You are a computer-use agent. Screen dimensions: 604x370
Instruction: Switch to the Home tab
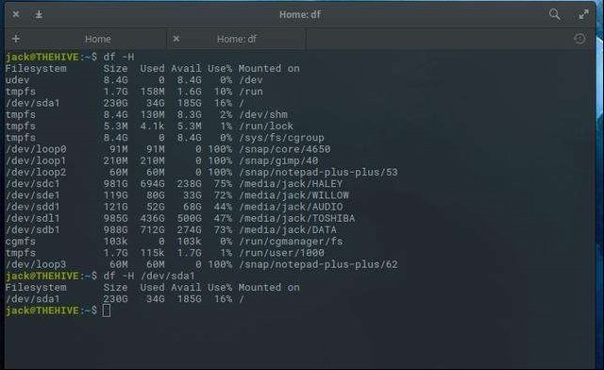(x=98, y=39)
